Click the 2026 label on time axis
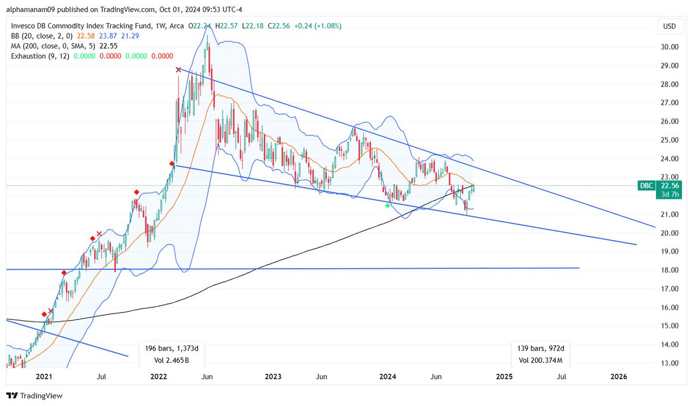693x406 pixels. pos(619,377)
